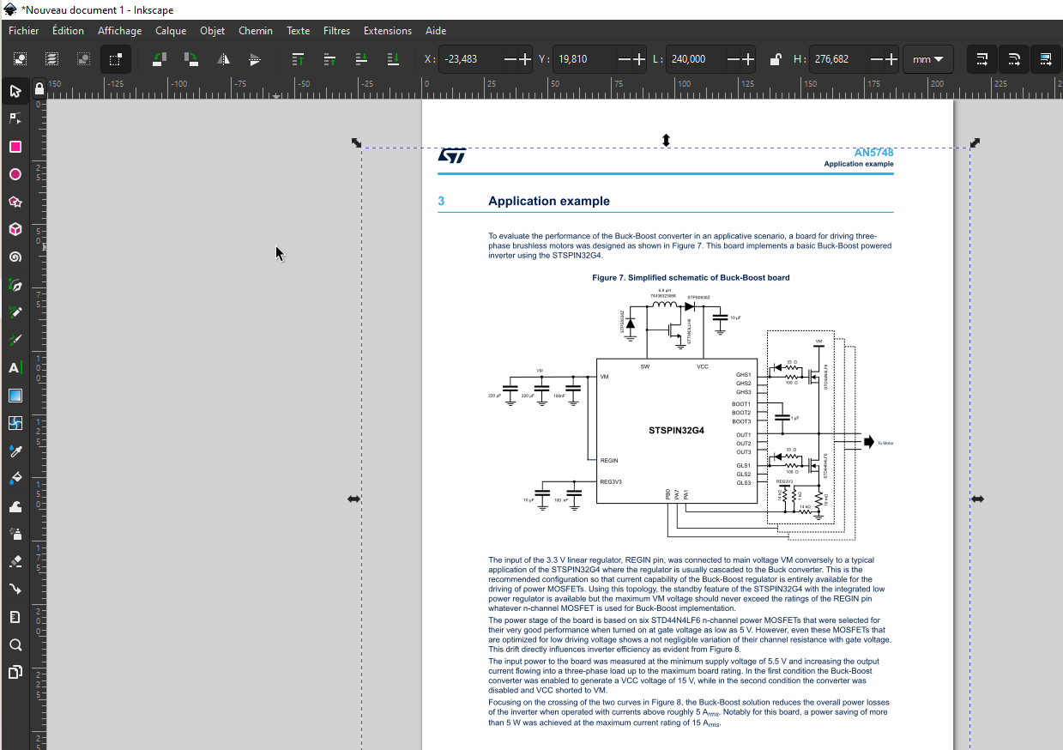This screenshot has width=1063, height=750.
Task: Select the Zoom magnifier tool
Action: (15, 644)
